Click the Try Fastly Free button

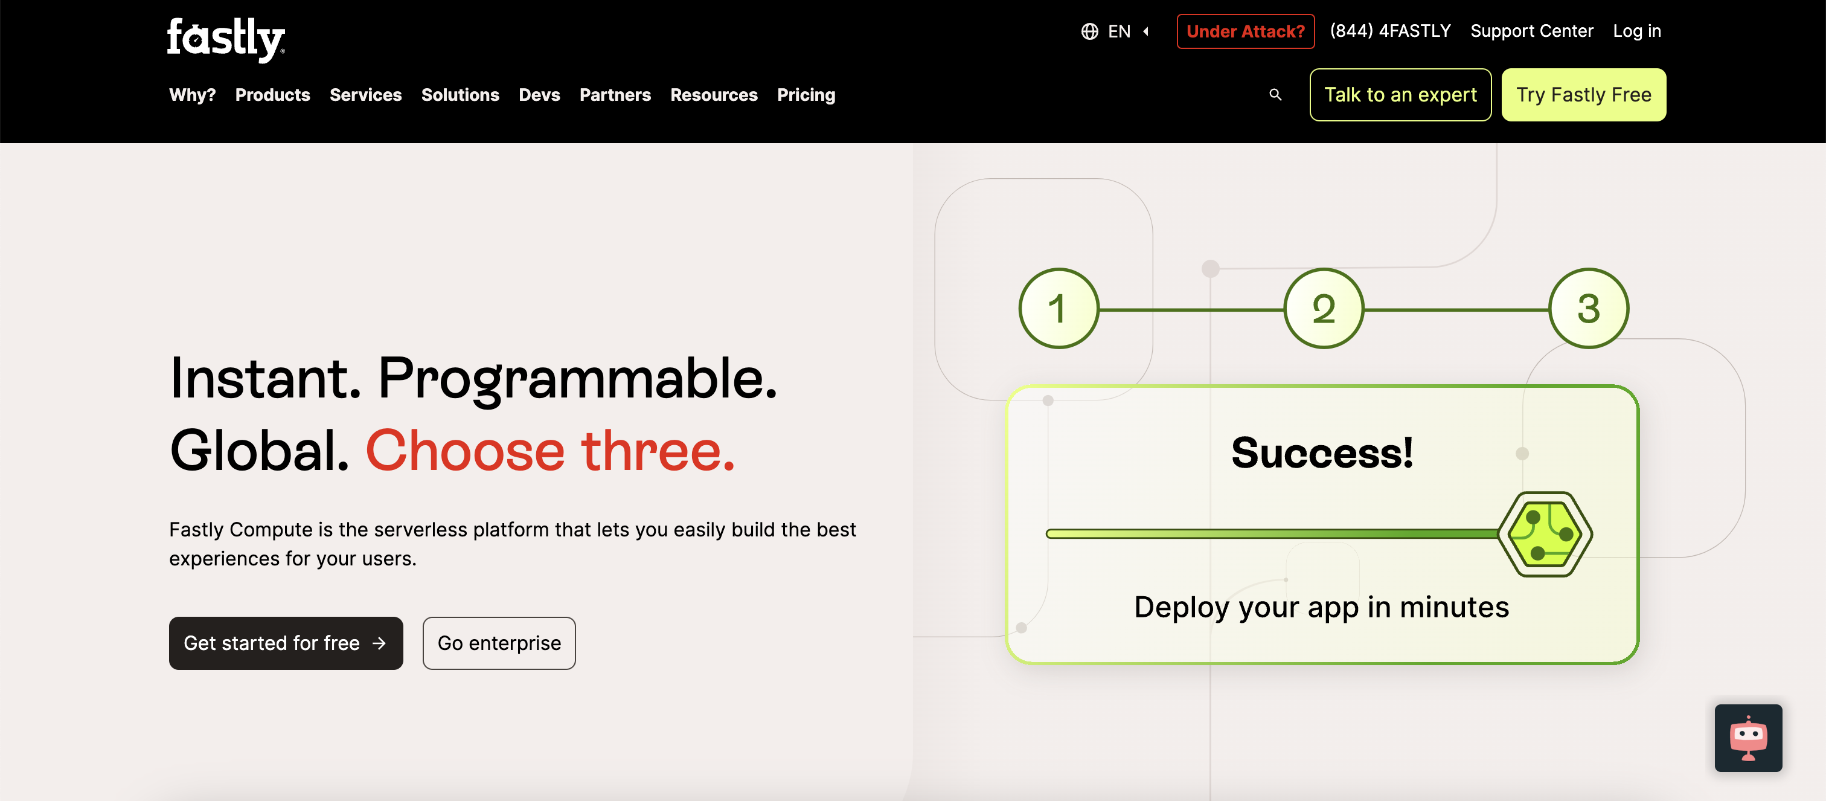click(1584, 95)
